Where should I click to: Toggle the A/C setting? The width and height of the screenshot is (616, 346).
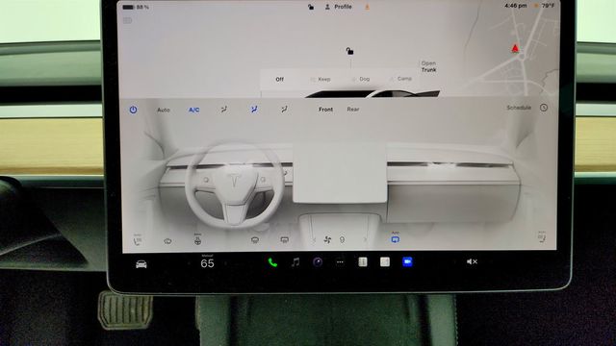194,110
